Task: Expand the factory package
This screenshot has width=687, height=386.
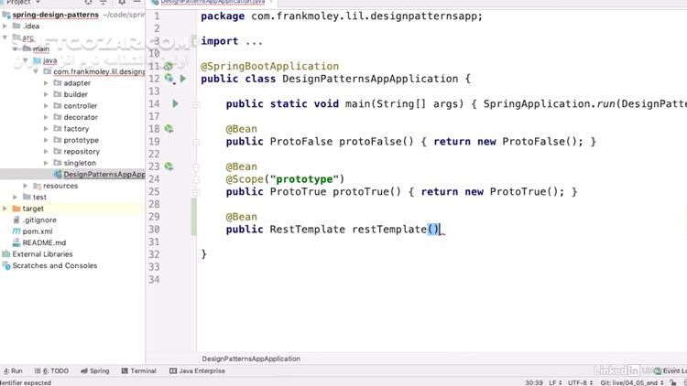Action: 46,128
